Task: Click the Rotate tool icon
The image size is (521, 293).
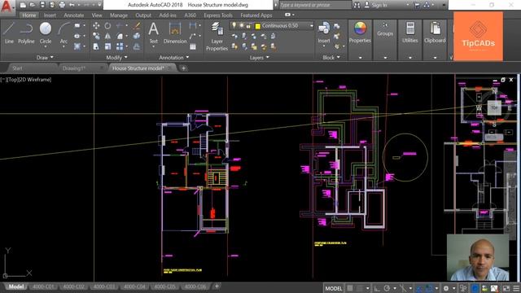Action: tap(107, 25)
